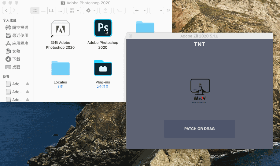Go back in Finder navigation

point(6,10)
